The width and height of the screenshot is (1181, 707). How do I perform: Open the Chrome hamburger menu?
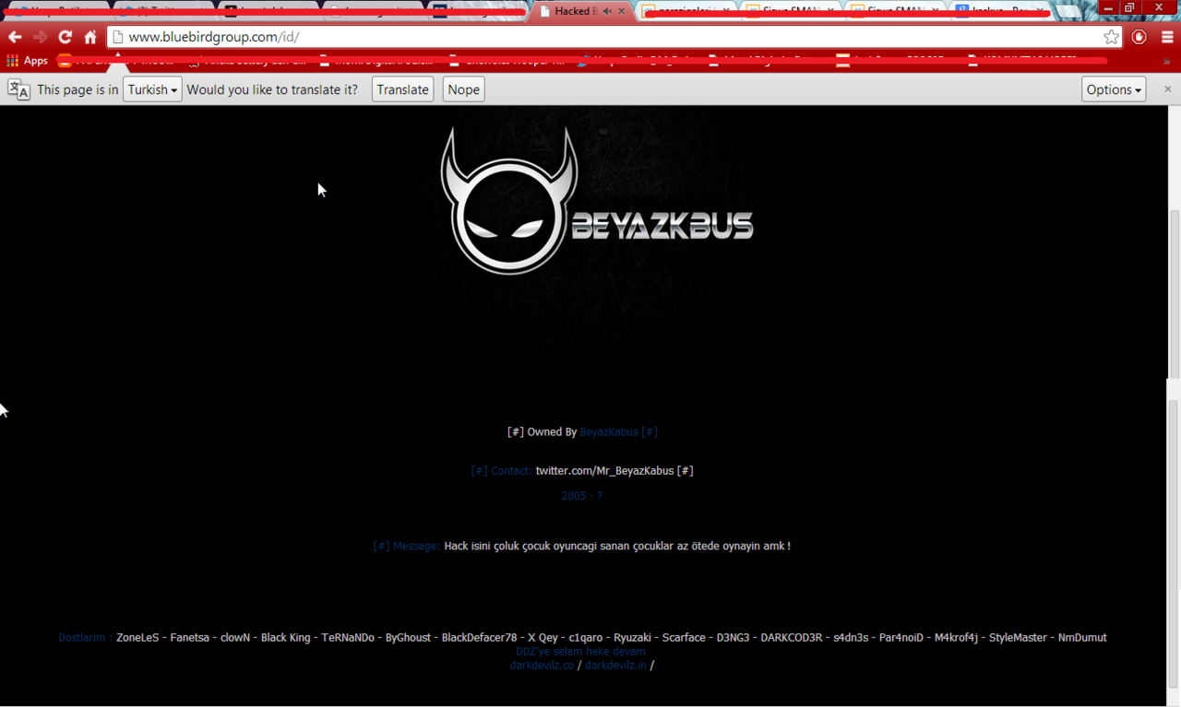point(1167,37)
